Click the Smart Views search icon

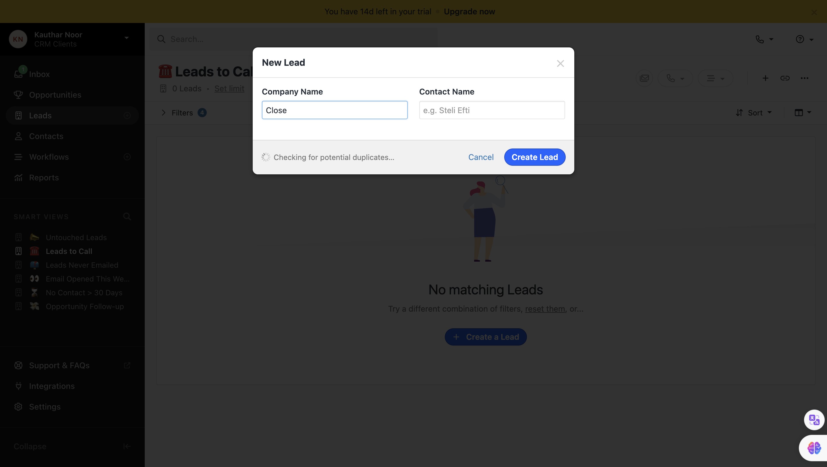point(127,217)
